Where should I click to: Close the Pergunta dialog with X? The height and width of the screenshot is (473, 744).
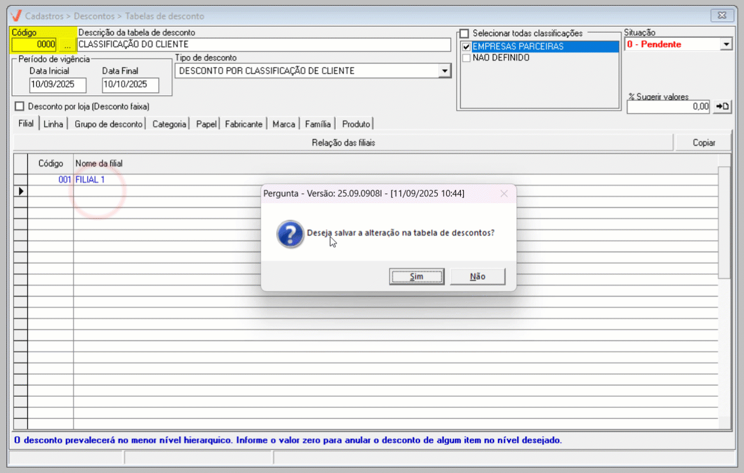[504, 193]
